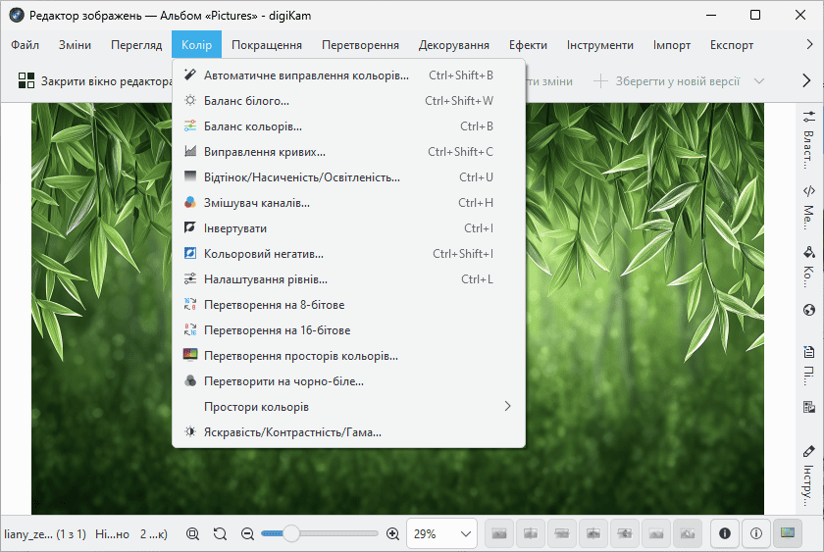
Task: Open the Інструменти menu
Action: [x=599, y=45]
